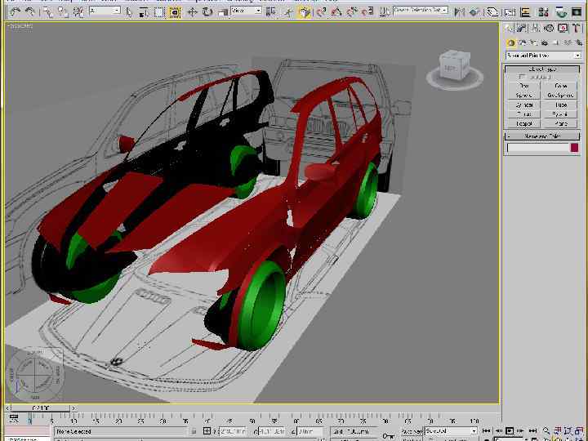
Task: Collapse the Name and Color rollout
Action: tap(542, 136)
